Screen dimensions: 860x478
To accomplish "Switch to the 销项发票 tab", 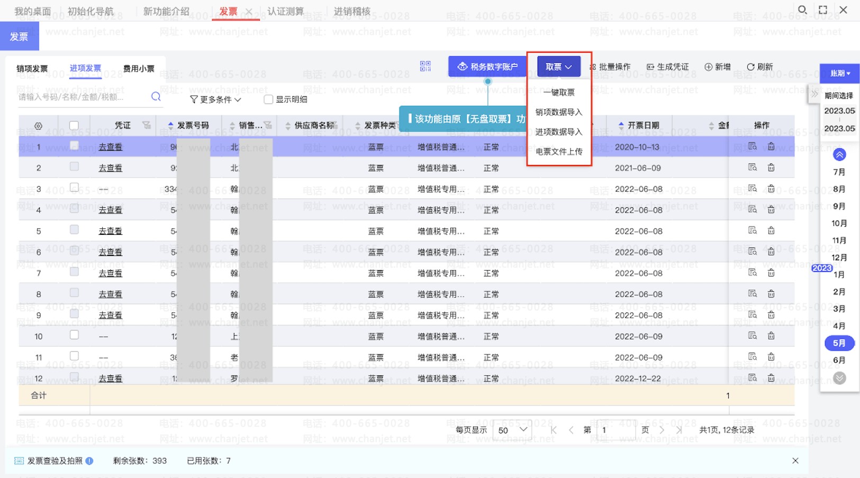I will 32,69.
